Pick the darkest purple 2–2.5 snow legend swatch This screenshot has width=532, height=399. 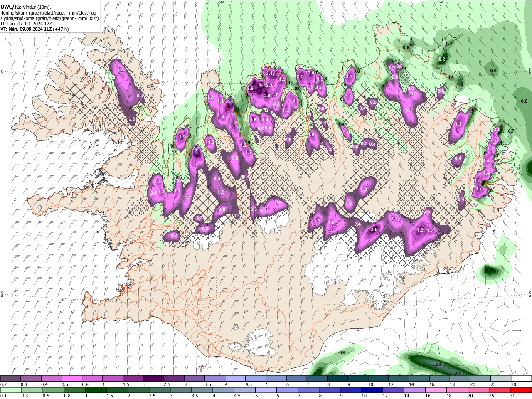click(x=153, y=378)
